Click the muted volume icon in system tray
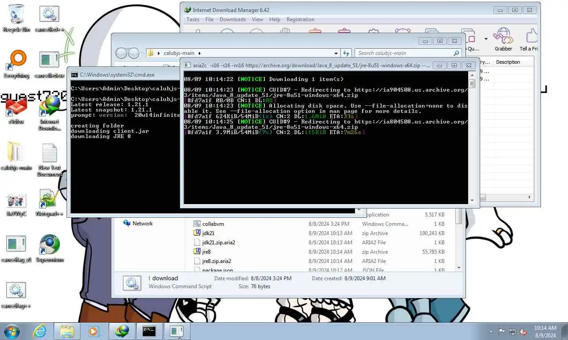 [x=523, y=331]
